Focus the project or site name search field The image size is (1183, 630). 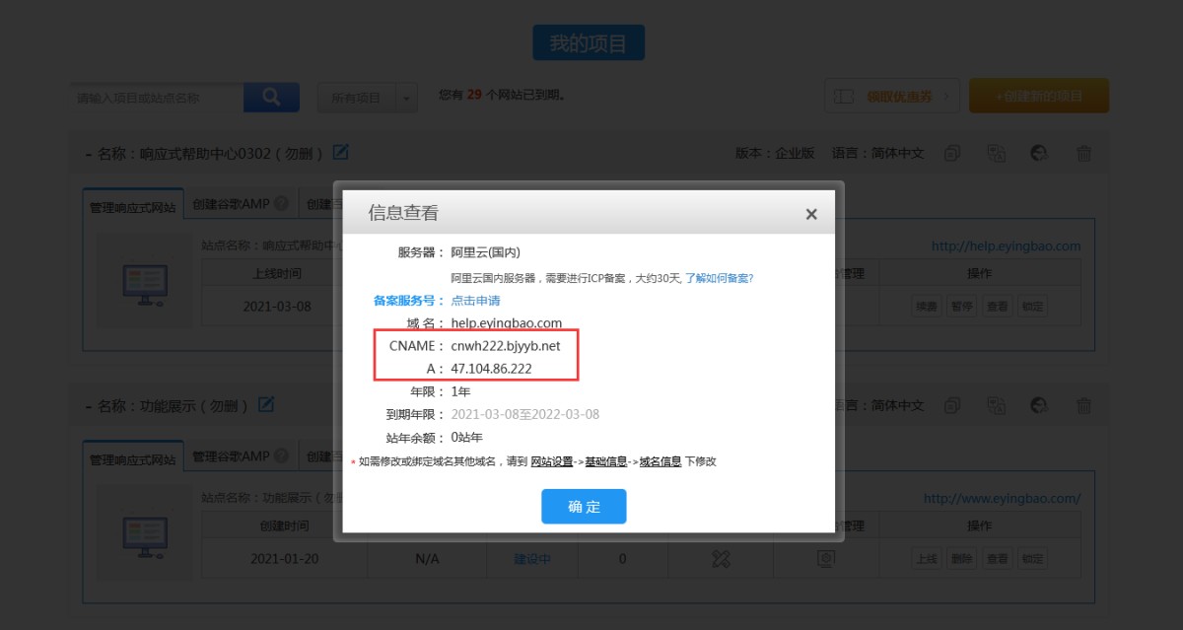click(156, 98)
